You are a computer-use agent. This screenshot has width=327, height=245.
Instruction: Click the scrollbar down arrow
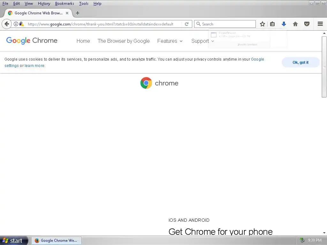tap(324, 233)
